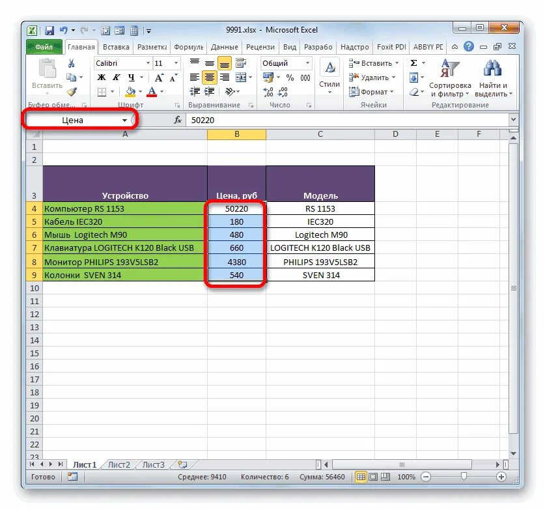Click the decrease indent icon
The height and width of the screenshot is (510, 545).
pos(195,91)
